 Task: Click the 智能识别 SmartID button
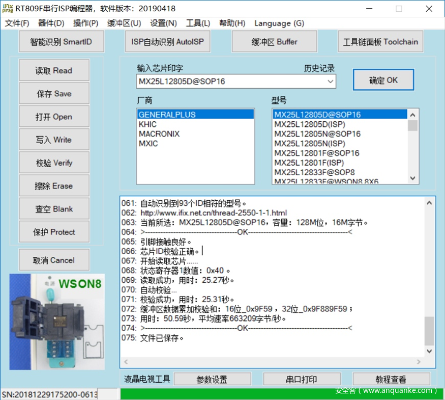point(61,41)
